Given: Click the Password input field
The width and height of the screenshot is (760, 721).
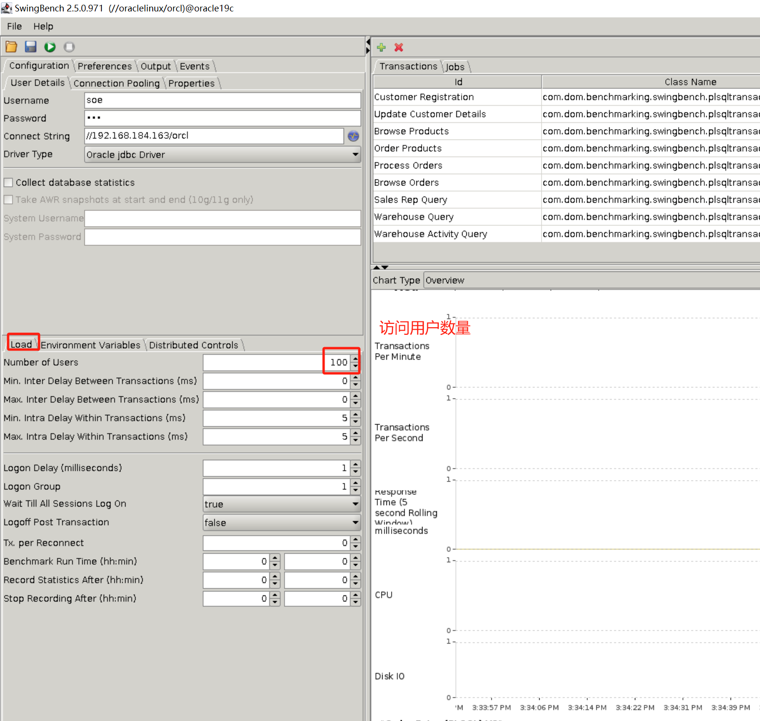Looking at the screenshot, I should 223,118.
